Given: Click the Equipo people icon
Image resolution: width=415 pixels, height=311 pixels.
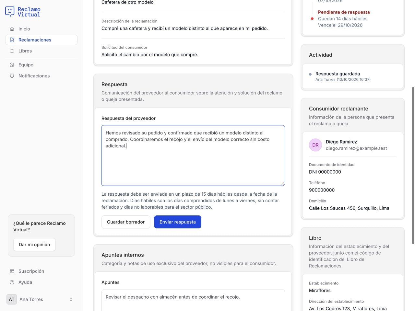Looking at the screenshot, I should point(12,65).
